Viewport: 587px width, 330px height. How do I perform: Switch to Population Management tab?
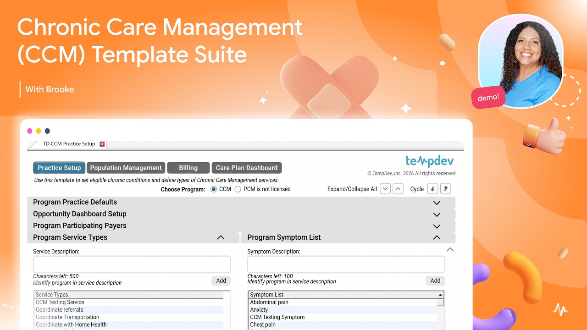(126, 168)
